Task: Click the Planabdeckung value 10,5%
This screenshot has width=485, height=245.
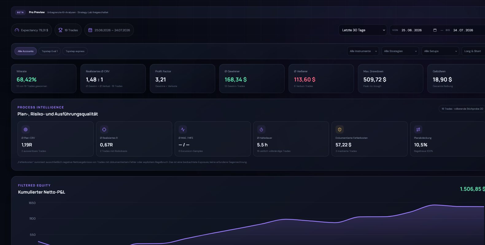Action: [421, 145]
